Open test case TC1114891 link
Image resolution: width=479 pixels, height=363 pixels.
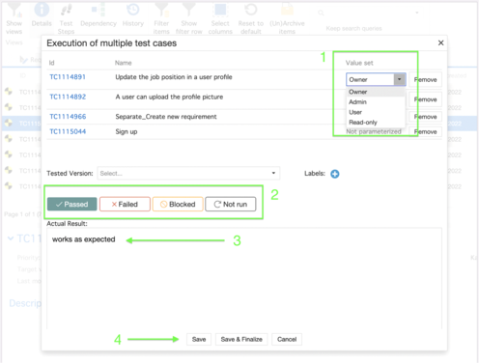(x=68, y=77)
